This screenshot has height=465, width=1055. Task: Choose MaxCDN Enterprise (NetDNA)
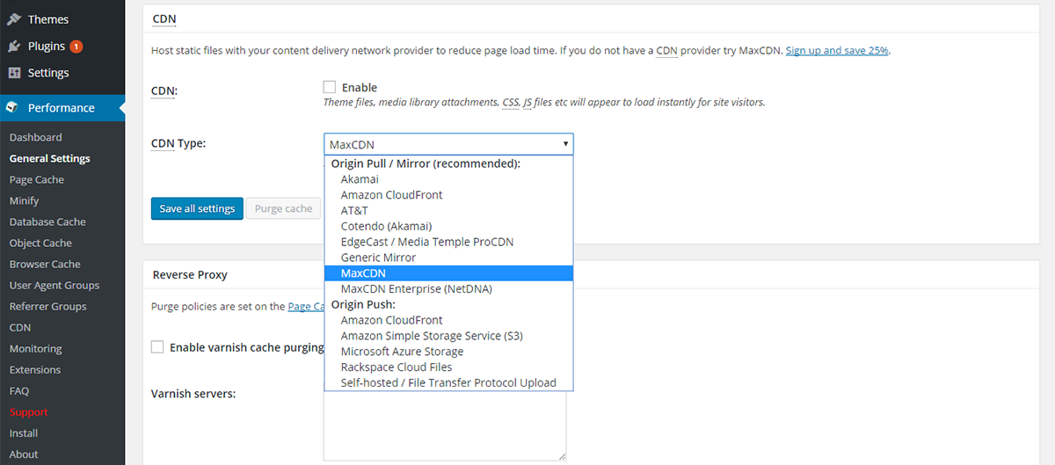[448, 289]
